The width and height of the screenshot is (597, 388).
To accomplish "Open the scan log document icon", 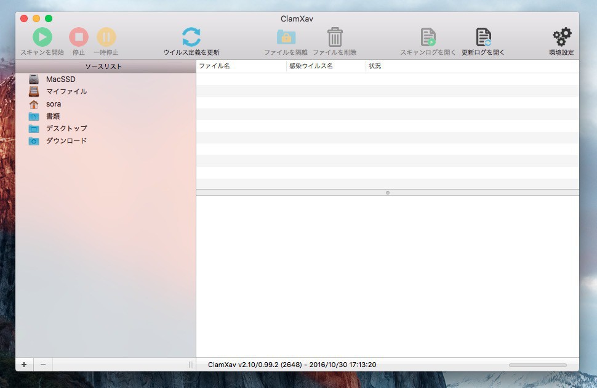I will tap(428, 38).
